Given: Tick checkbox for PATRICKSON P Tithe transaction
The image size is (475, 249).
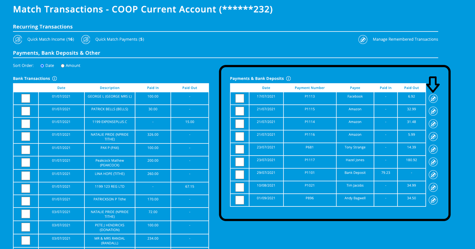Looking at the screenshot, I should [26, 201].
